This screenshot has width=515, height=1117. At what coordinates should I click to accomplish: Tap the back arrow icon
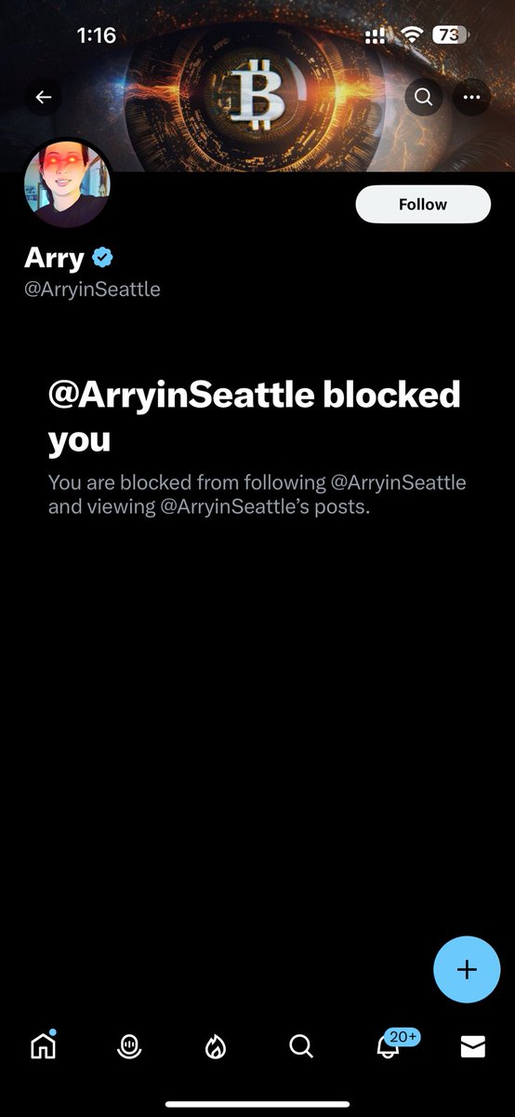(44, 97)
